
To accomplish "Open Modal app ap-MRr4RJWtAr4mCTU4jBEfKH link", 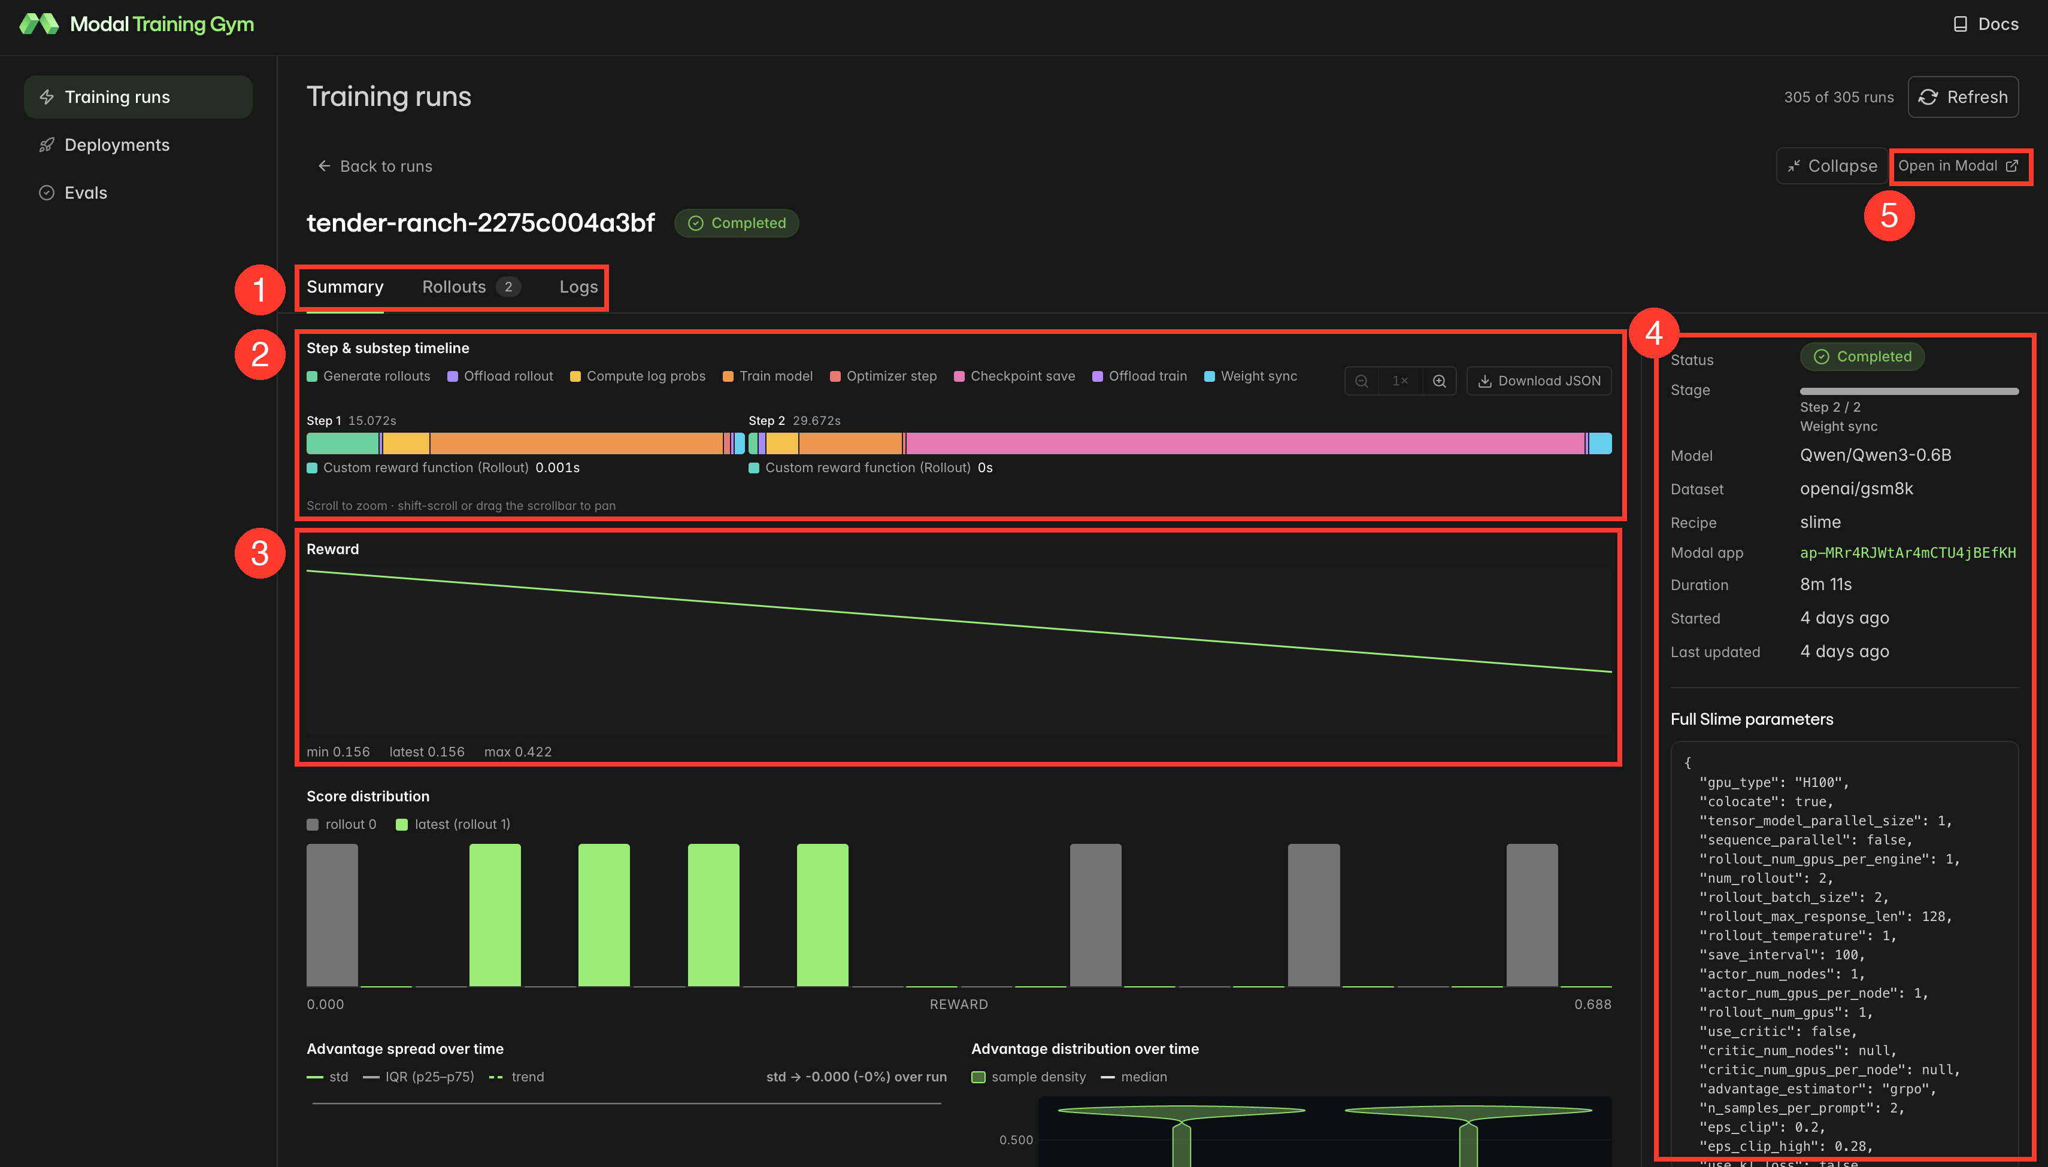I will coord(1908,553).
